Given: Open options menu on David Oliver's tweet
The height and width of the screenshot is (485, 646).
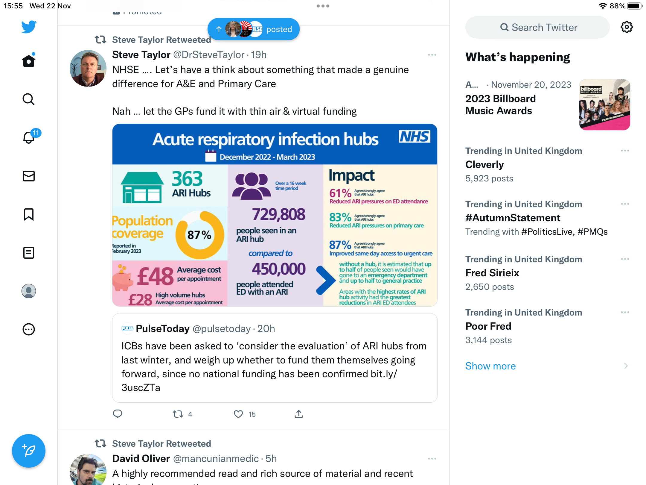Looking at the screenshot, I should pos(432,459).
